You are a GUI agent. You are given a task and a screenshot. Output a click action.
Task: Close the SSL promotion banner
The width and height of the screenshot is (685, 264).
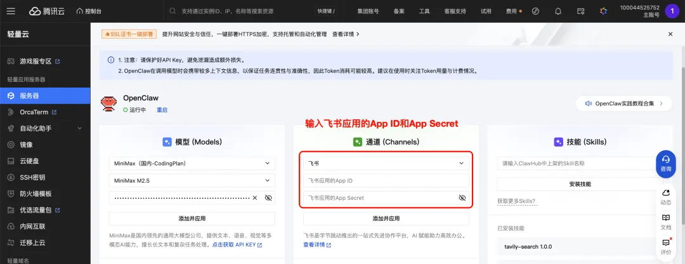[670, 34]
